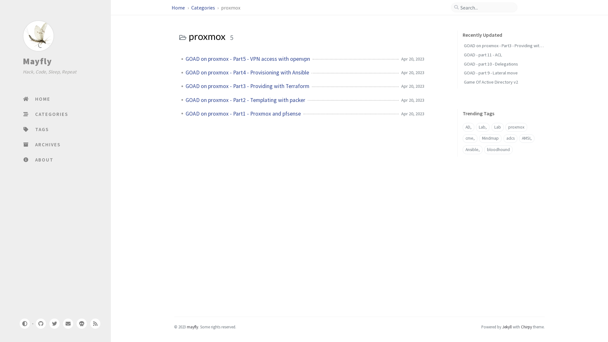The width and height of the screenshot is (608, 342).
Task: Navigate to Home breadcrumb
Action: point(178,7)
